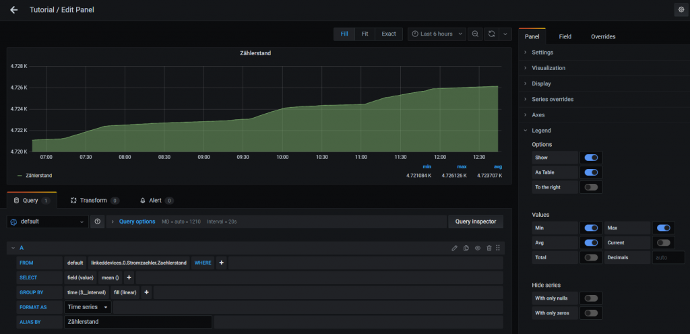Open the default data source dropdown
Screen dimensions: 690x334
coord(48,222)
